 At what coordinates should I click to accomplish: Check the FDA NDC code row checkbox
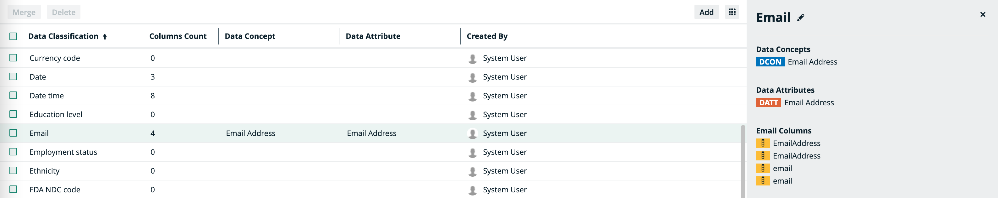pyautogui.click(x=13, y=189)
